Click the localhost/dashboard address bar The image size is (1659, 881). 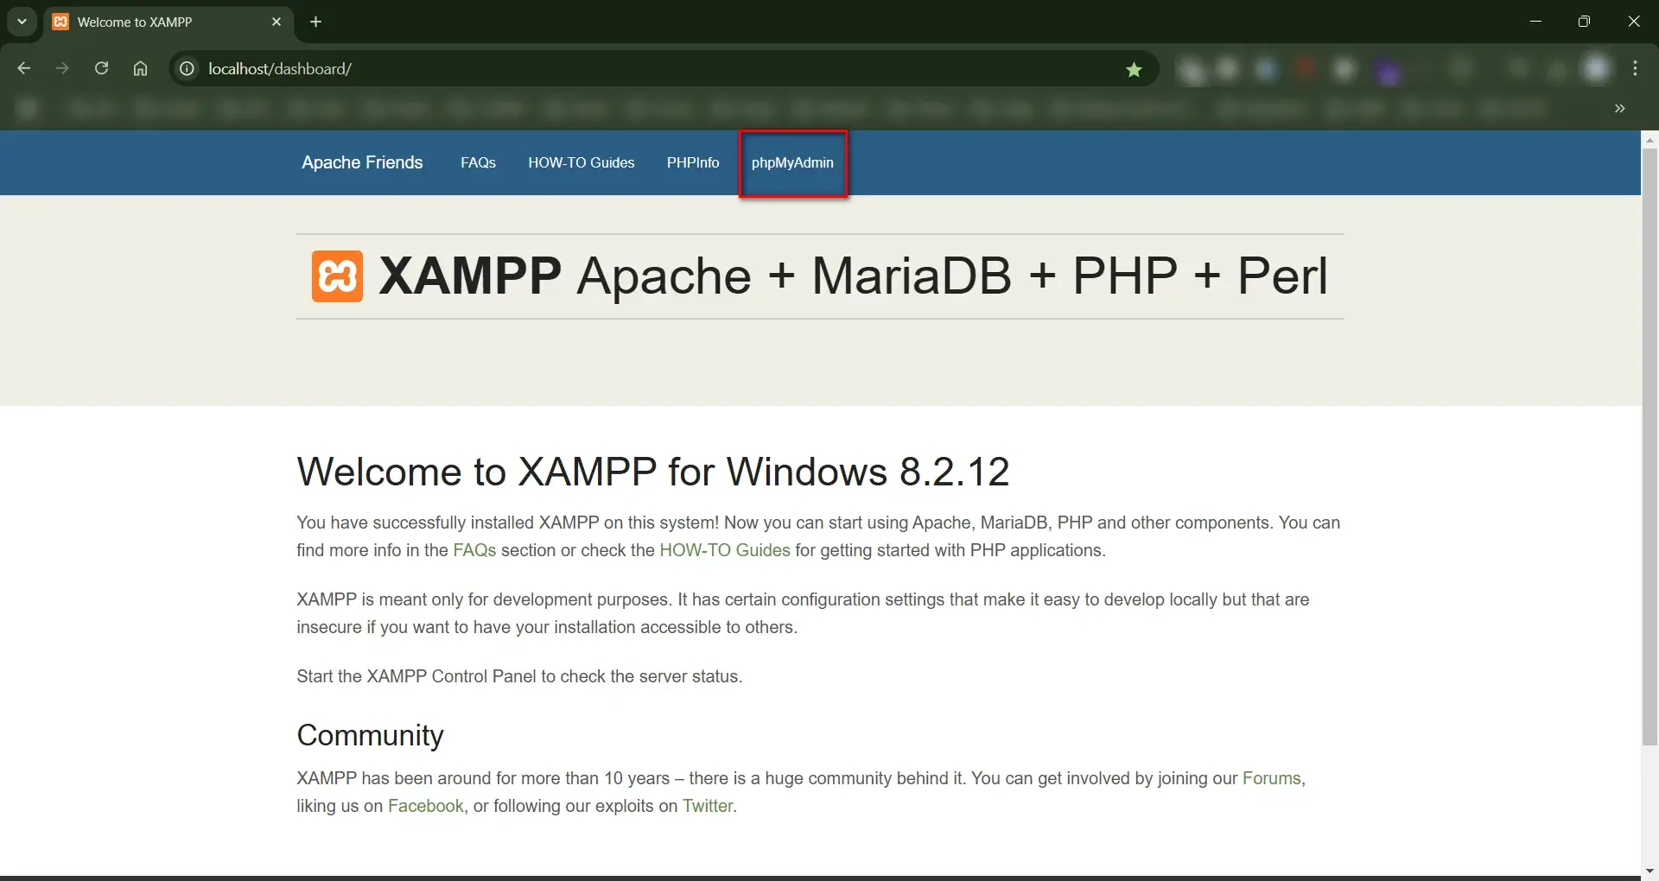tap(605, 68)
